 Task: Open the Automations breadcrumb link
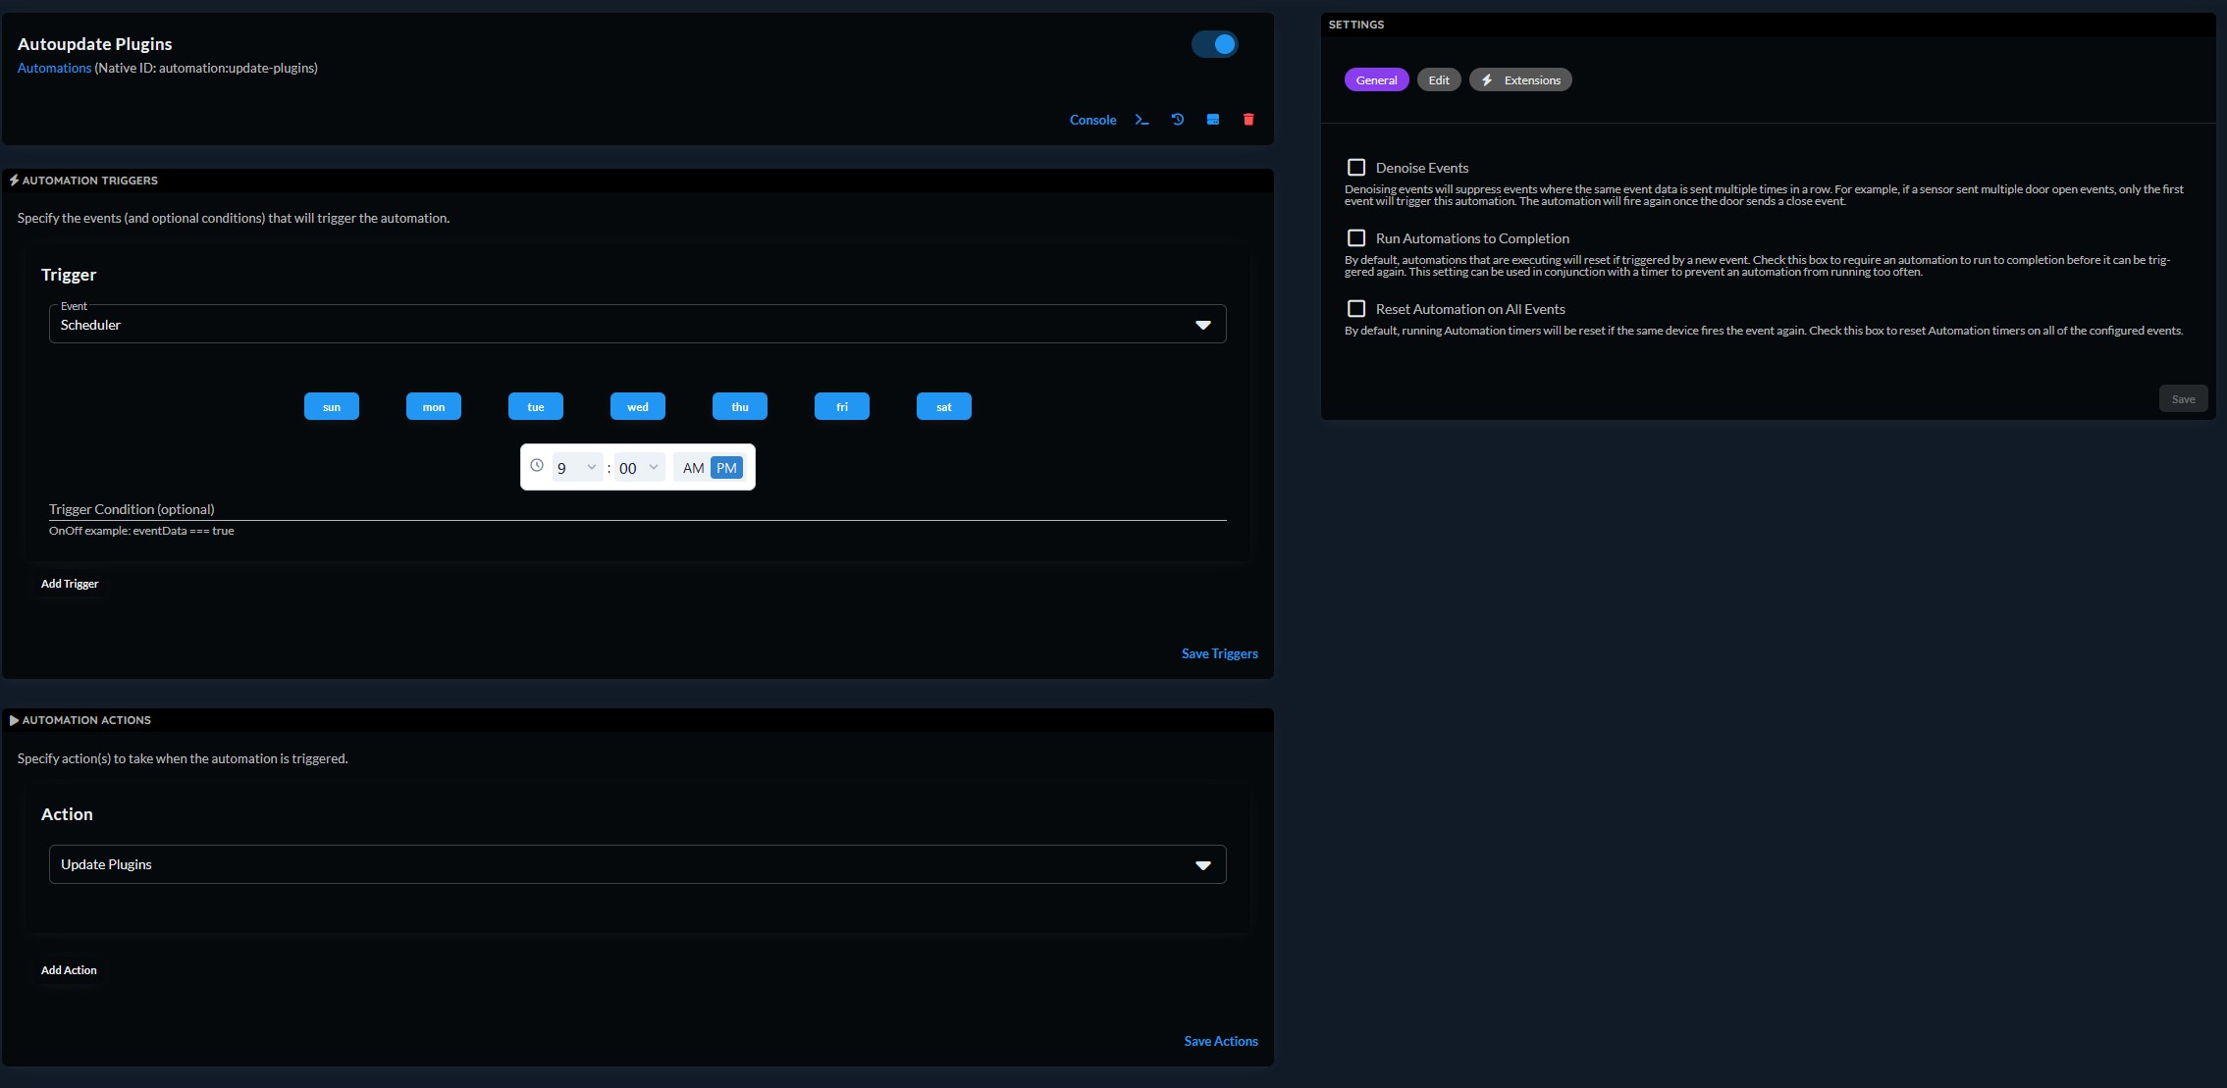(x=54, y=68)
